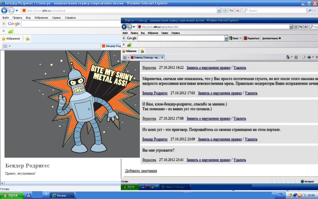Click Удалить for the 23:41 reply
The height and width of the screenshot is (199, 318).
[240, 160]
